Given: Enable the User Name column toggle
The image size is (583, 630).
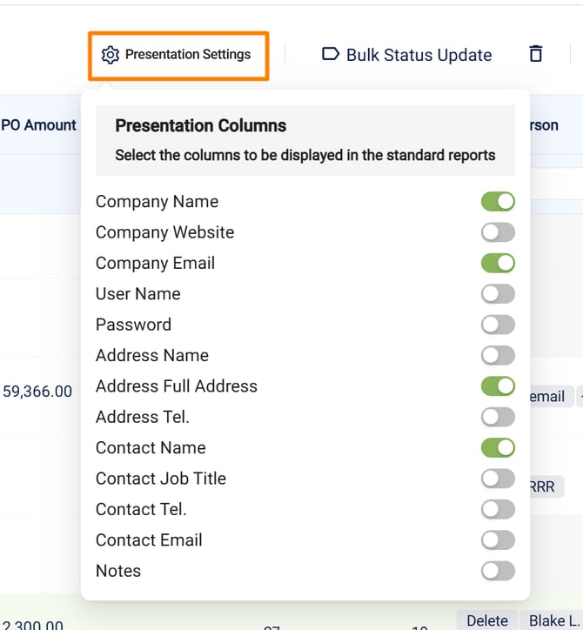Looking at the screenshot, I should [498, 294].
